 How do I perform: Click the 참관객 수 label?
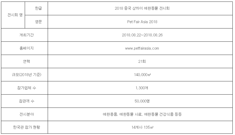tap(27, 101)
